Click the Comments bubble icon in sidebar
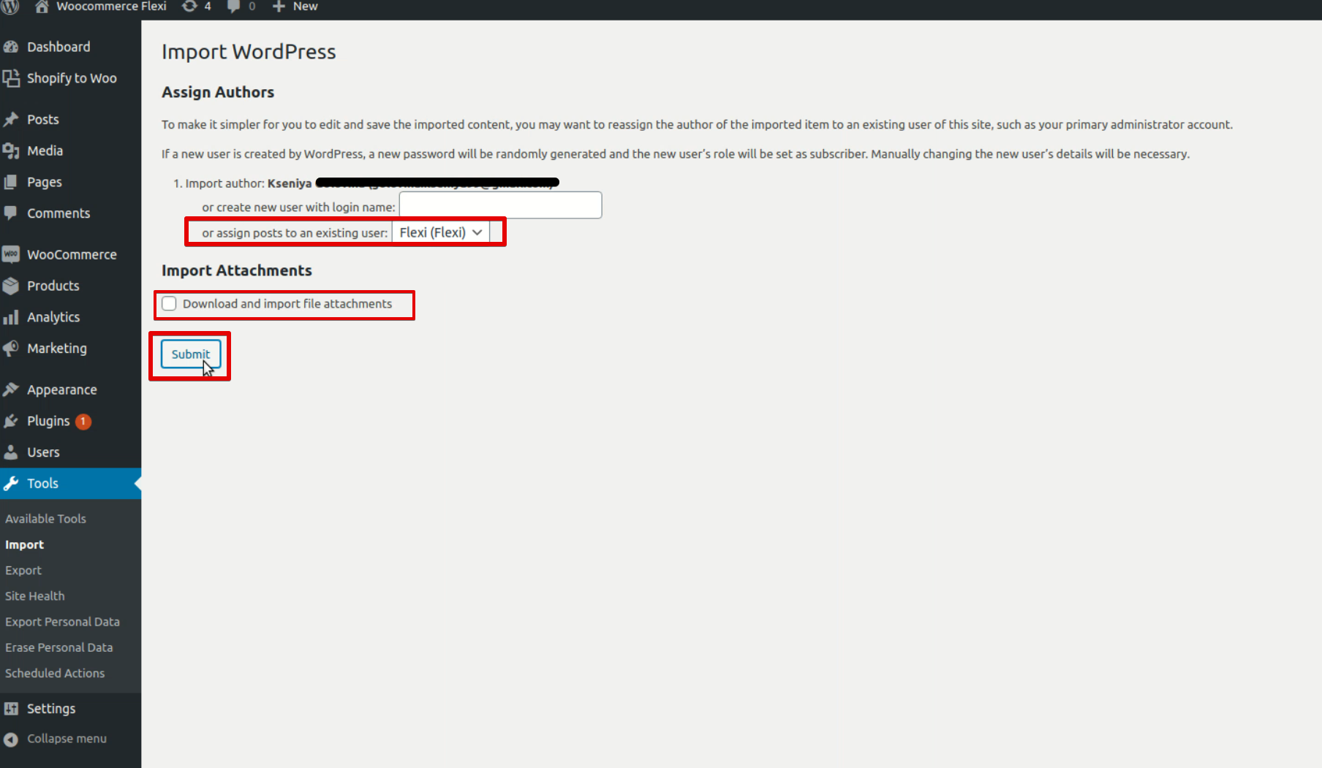Viewport: 1322px width, 768px height. click(x=11, y=213)
